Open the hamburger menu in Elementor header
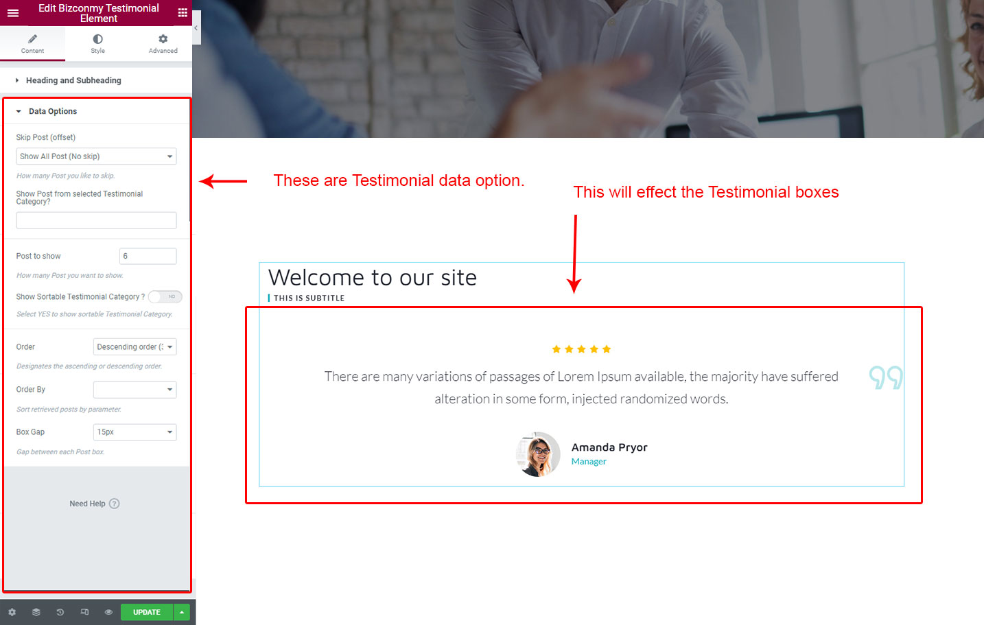The height and width of the screenshot is (625, 984). point(12,13)
